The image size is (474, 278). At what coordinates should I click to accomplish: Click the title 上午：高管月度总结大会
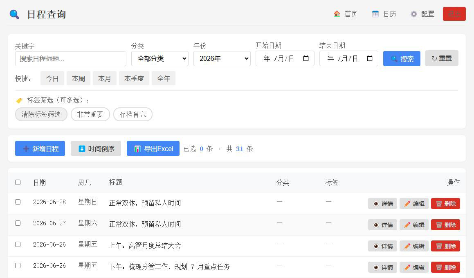coord(145,245)
